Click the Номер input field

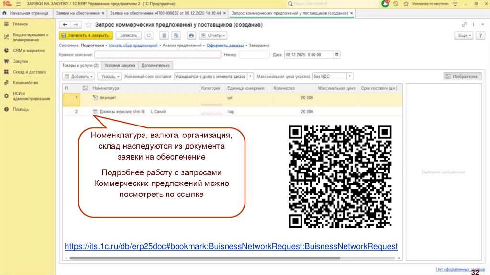coord(254,55)
